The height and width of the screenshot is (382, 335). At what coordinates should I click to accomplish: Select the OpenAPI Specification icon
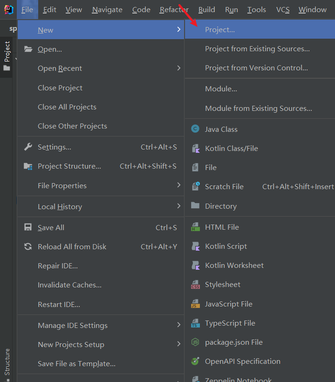(x=196, y=362)
